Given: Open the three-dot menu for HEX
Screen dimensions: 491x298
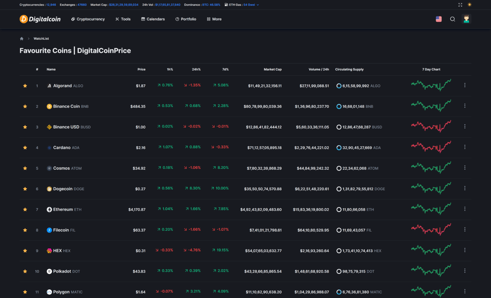Looking at the screenshot, I should 465,250.
